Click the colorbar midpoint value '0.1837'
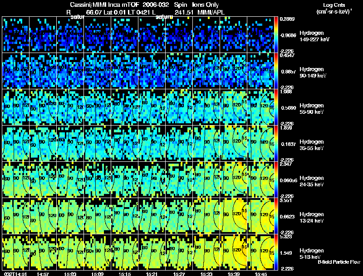Screen dimensions: 363x276 [x=288, y=144]
